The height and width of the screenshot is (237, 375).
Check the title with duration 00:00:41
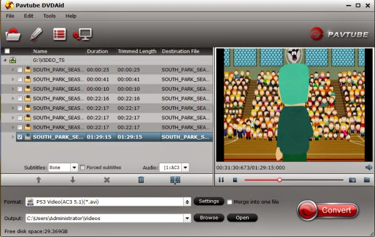(x=19, y=79)
